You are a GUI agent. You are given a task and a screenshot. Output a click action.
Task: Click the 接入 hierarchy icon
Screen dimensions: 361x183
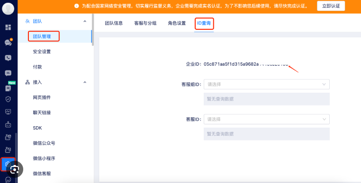click(27, 82)
